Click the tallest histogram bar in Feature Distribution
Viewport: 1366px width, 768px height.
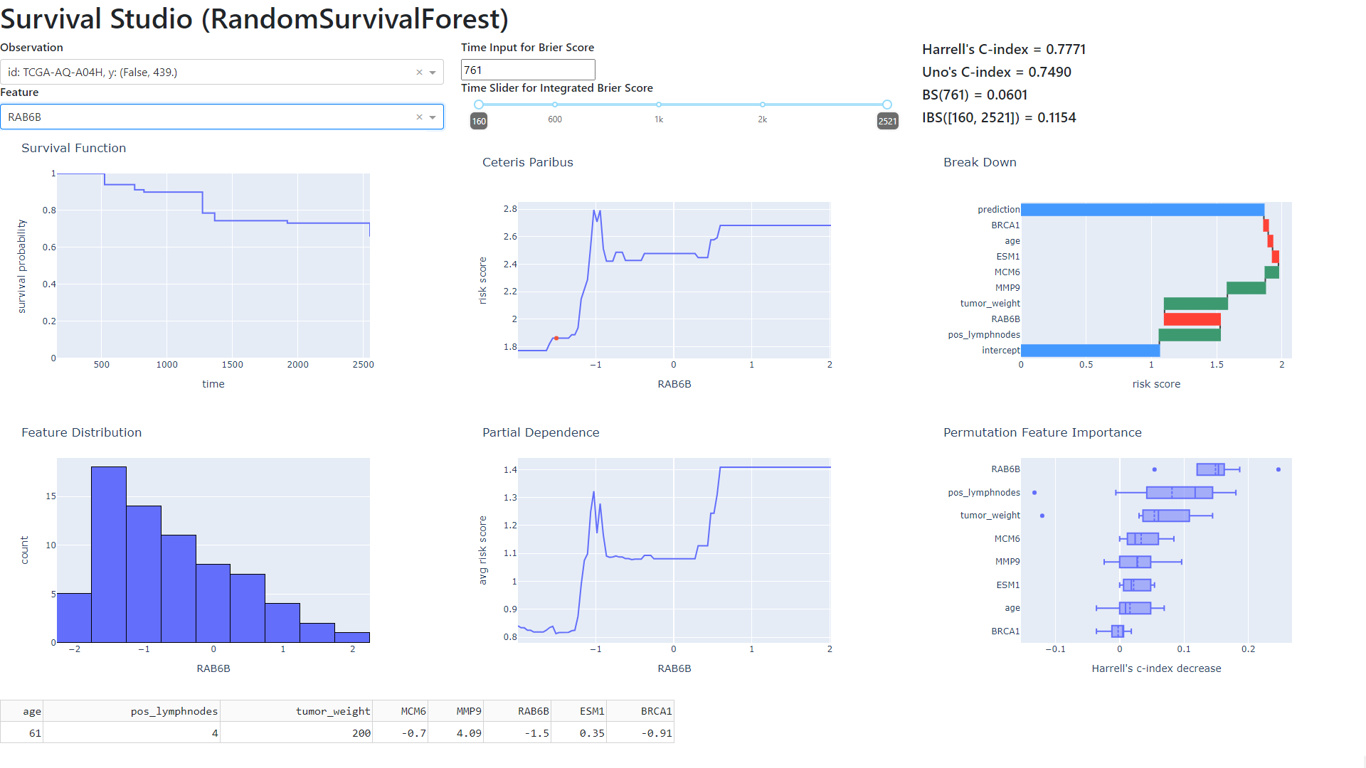109,555
